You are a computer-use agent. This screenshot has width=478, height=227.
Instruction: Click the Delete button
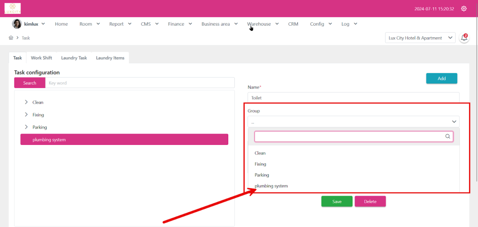370,201
